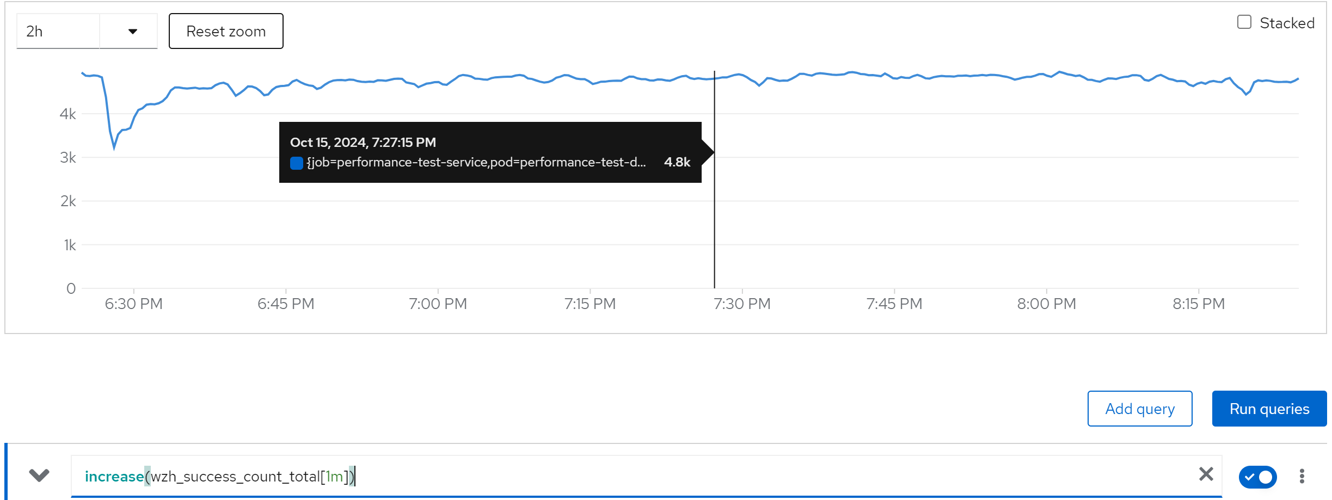Open the time range dropdown arrow
The height and width of the screenshot is (500, 1332).
(132, 32)
